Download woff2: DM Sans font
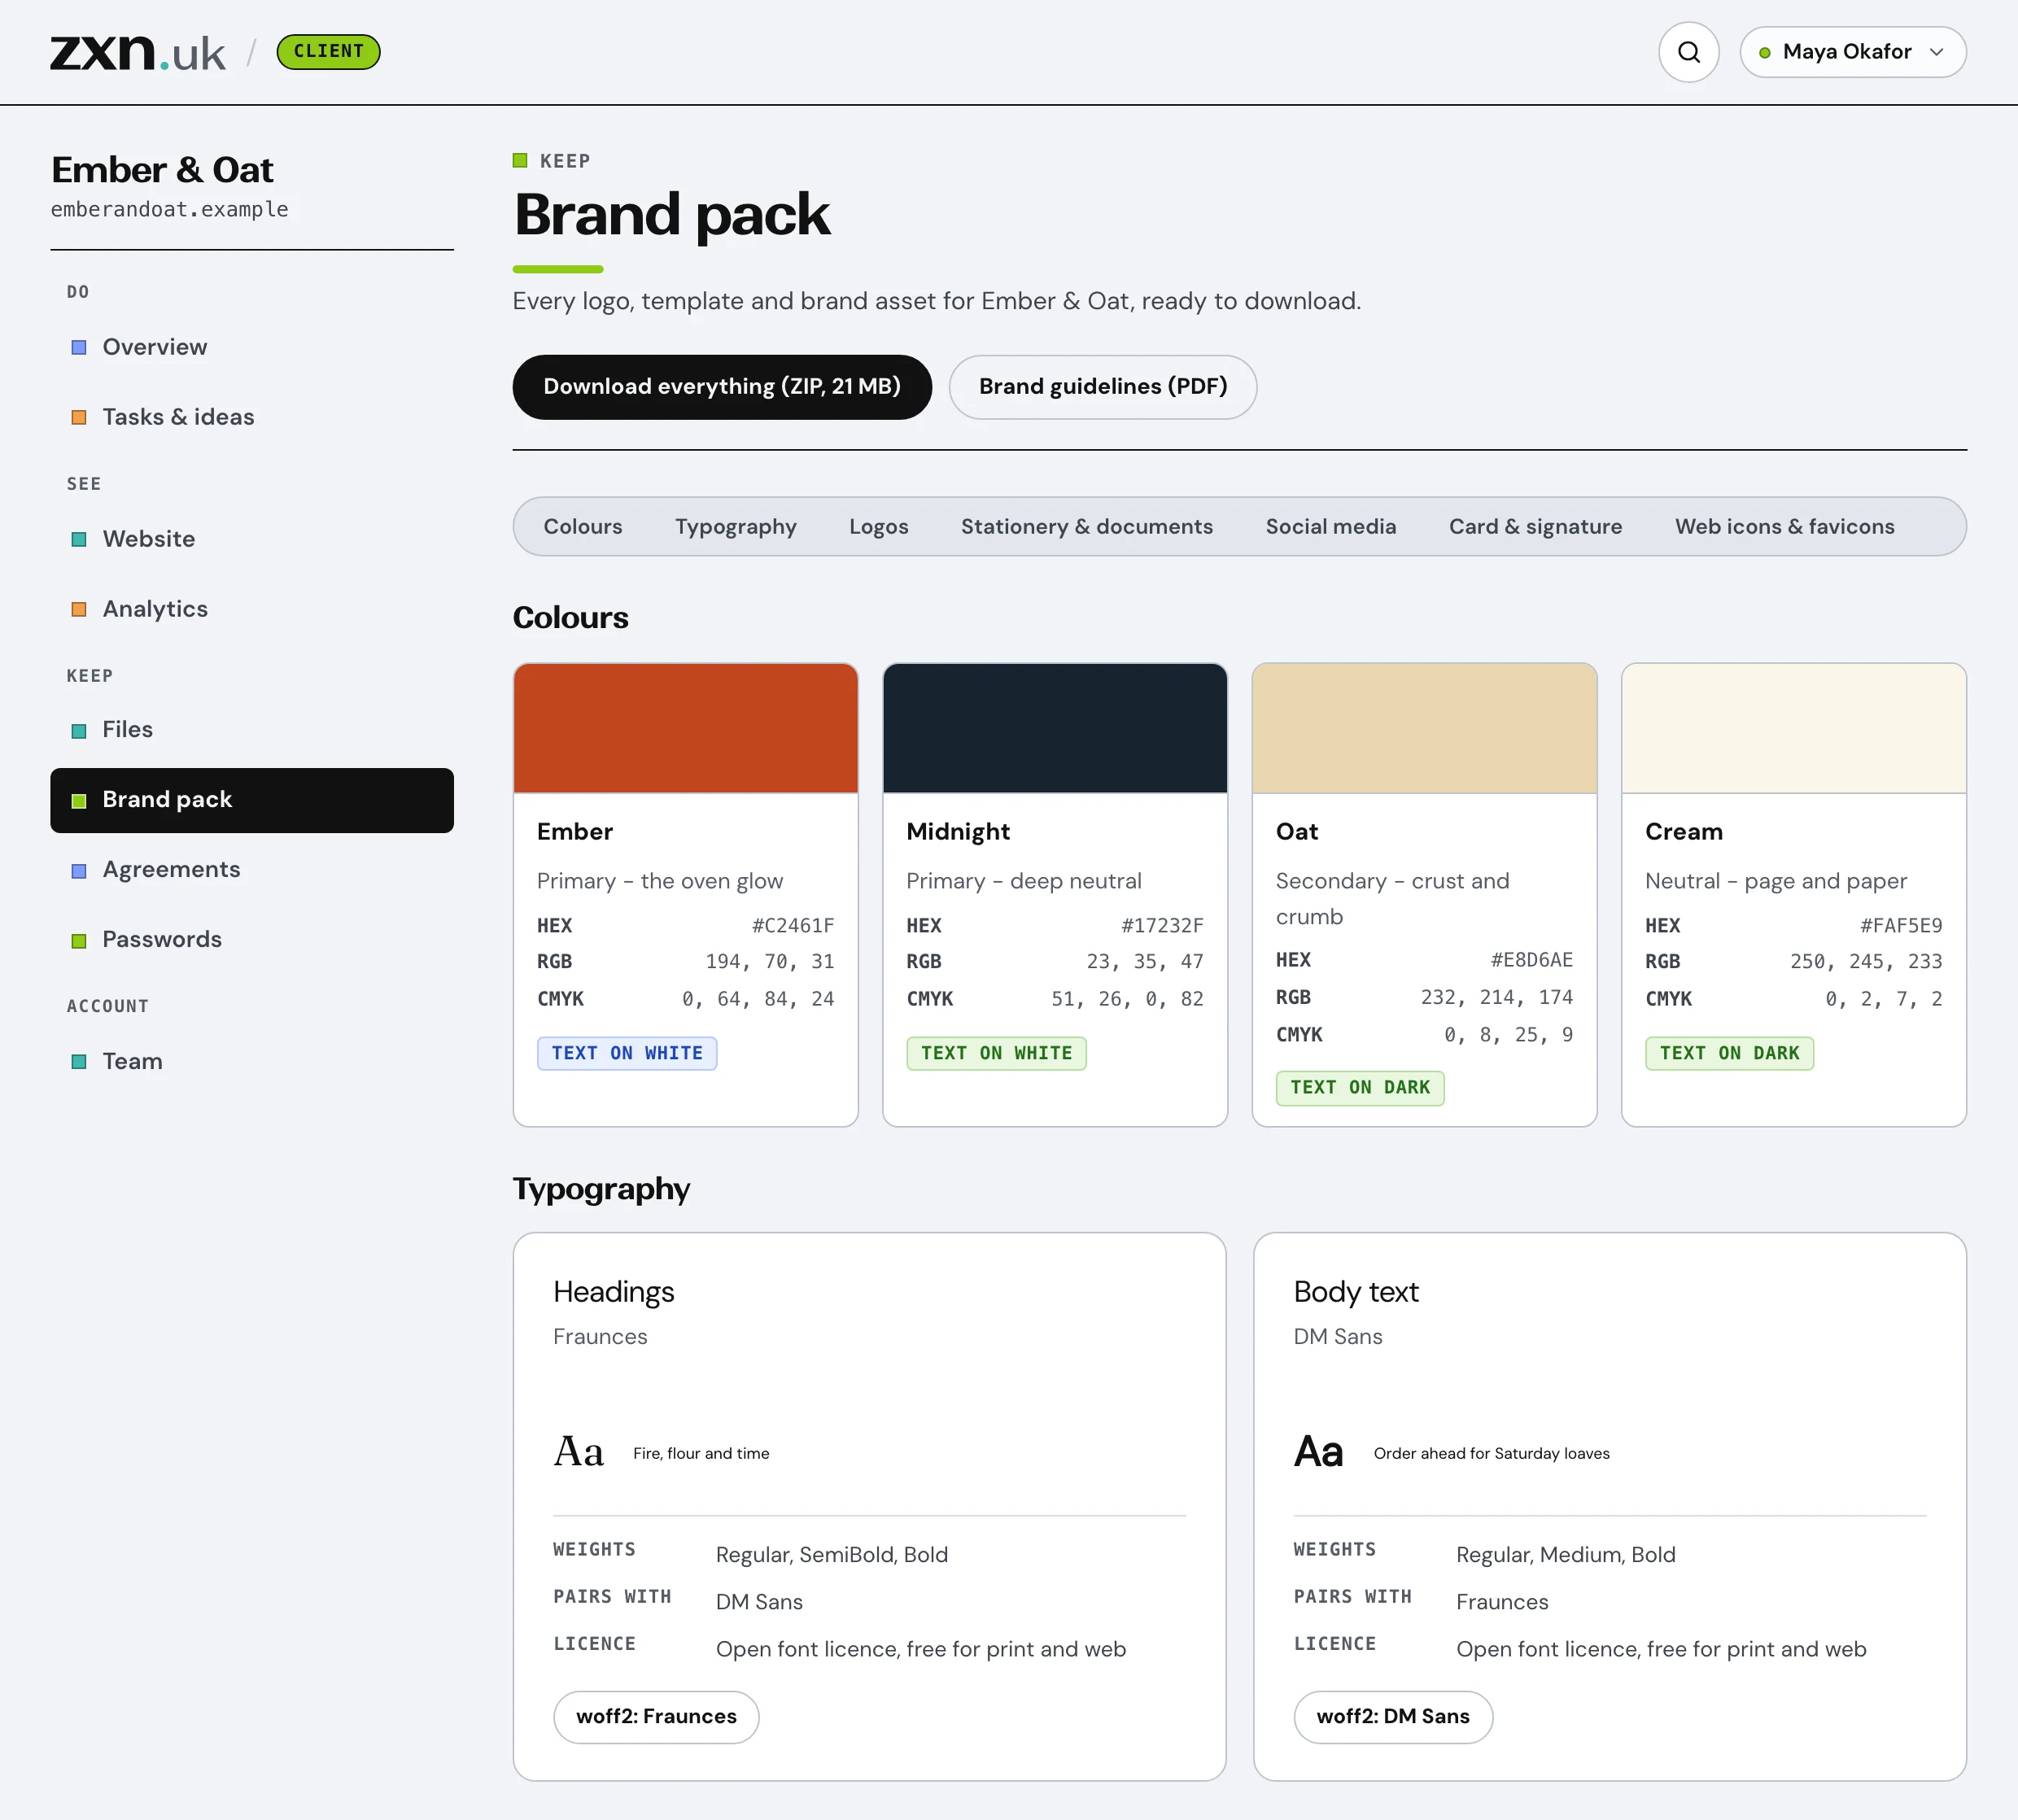This screenshot has height=1820, width=2018. 1393,1717
